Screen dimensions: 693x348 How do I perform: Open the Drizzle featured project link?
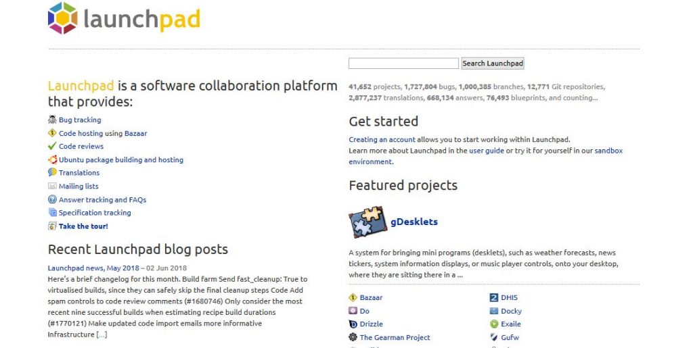point(372,324)
